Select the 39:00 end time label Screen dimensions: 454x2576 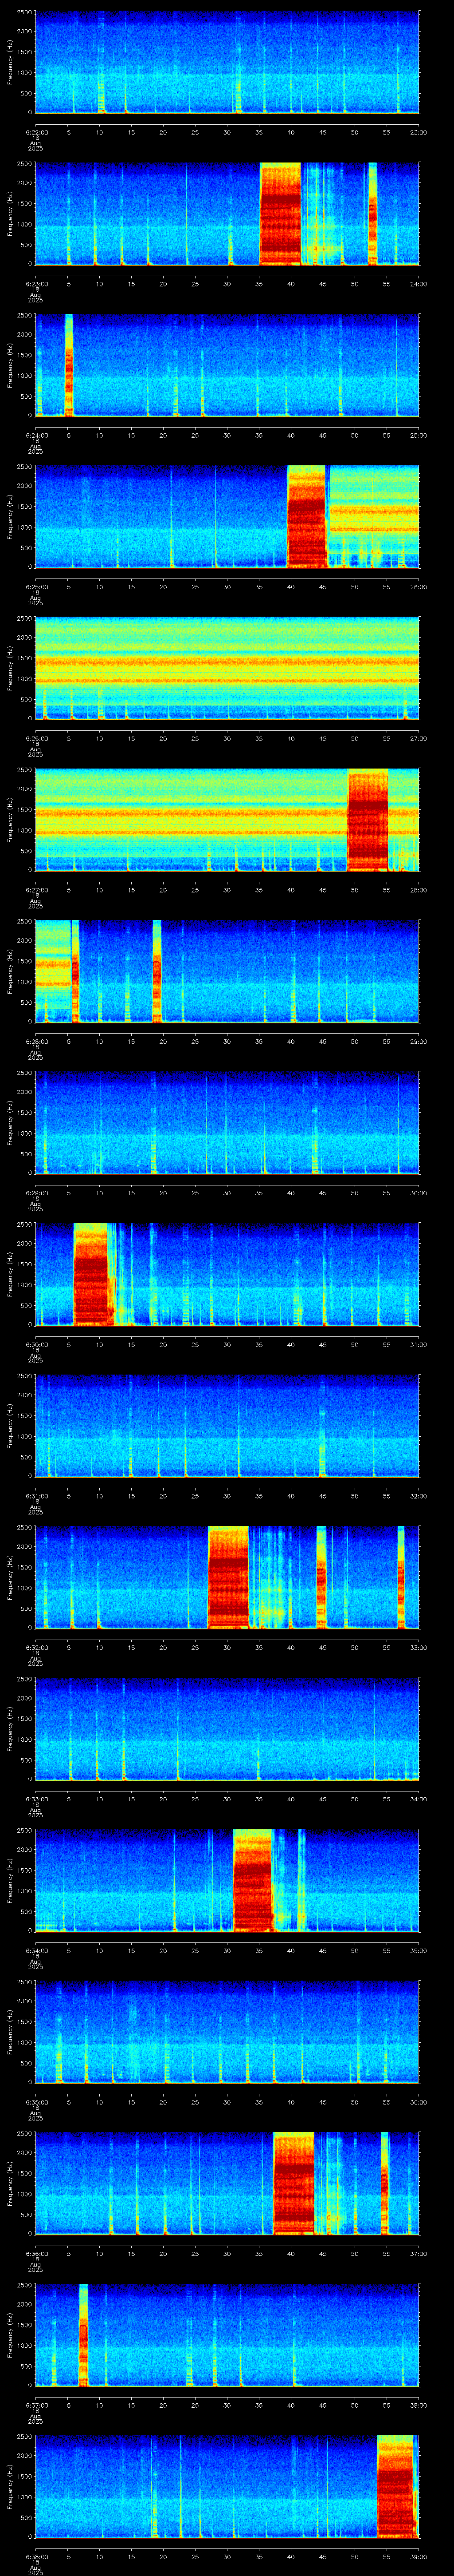click(x=418, y=2556)
